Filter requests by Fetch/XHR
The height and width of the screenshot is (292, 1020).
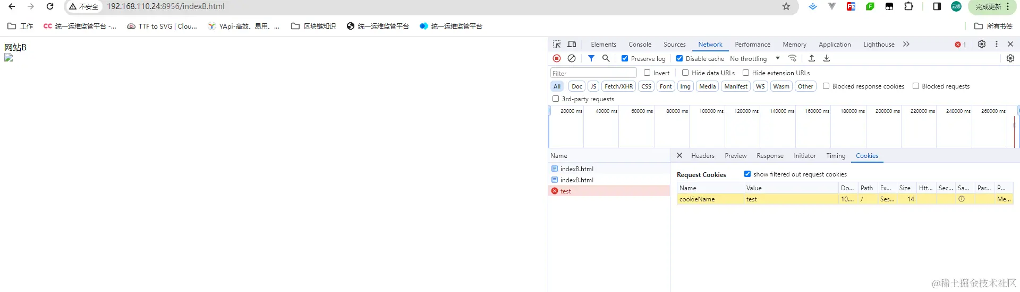618,86
